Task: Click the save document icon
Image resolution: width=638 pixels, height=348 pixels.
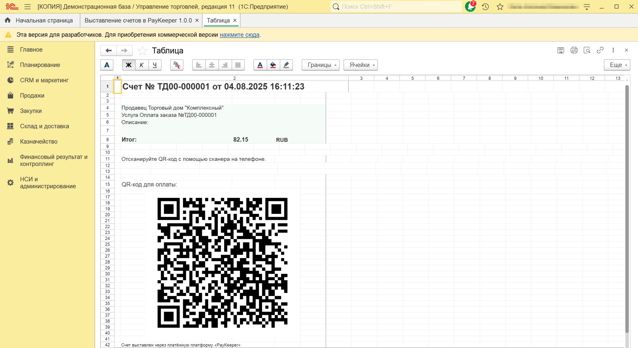Action: click(x=560, y=50)
